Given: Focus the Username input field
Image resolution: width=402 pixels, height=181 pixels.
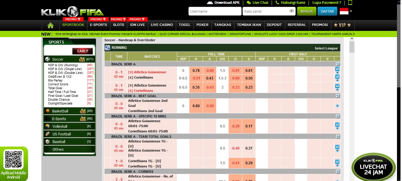Looking at the screenshot, I should [x=215, y=11].
